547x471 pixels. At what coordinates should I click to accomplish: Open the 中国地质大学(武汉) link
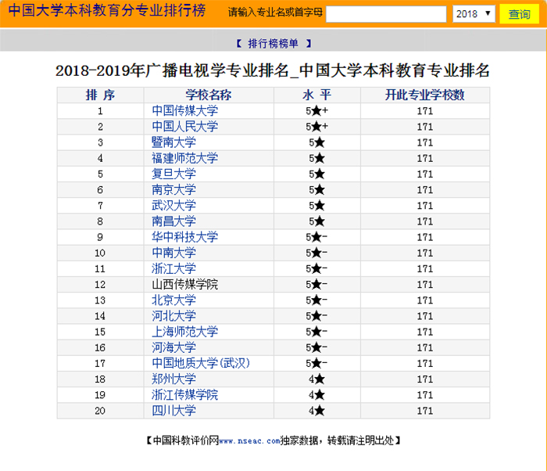[x=201, y=363]
